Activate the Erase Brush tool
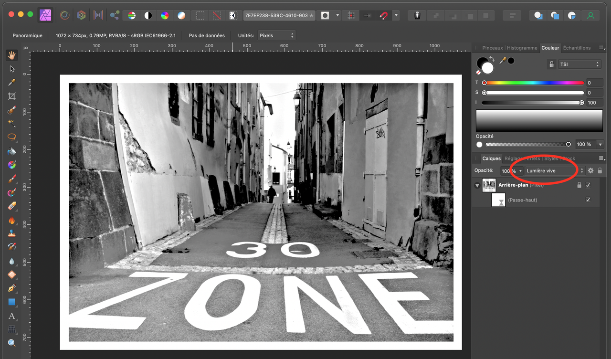The height and width of the screenshot is (359, 611). coord(12,206)
